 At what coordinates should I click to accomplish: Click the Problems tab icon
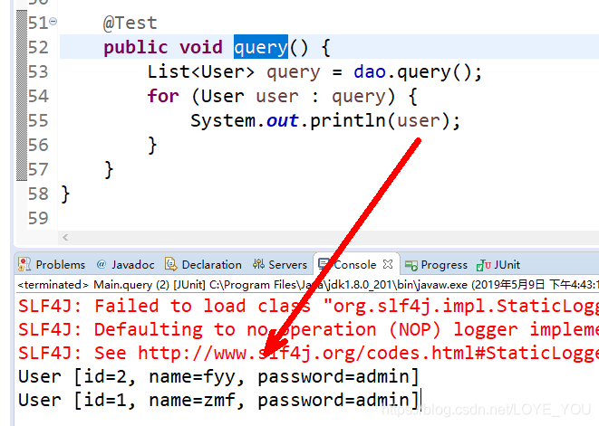[24, 264]
